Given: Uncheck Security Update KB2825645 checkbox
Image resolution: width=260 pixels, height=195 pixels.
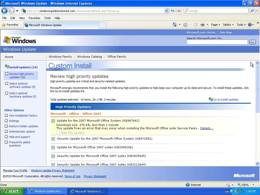Looking at the screenshot, I should (x=53, y=156).
